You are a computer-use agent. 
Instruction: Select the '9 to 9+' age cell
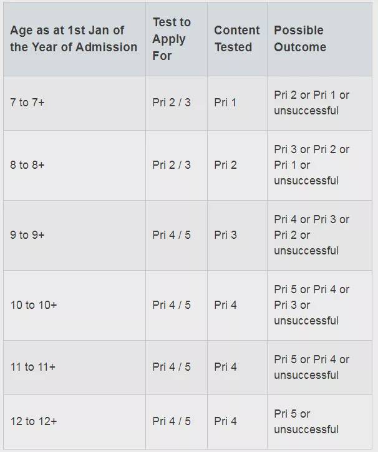[27, 235]
